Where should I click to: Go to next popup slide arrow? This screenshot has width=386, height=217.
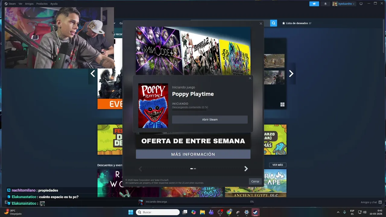click(246, 169)
